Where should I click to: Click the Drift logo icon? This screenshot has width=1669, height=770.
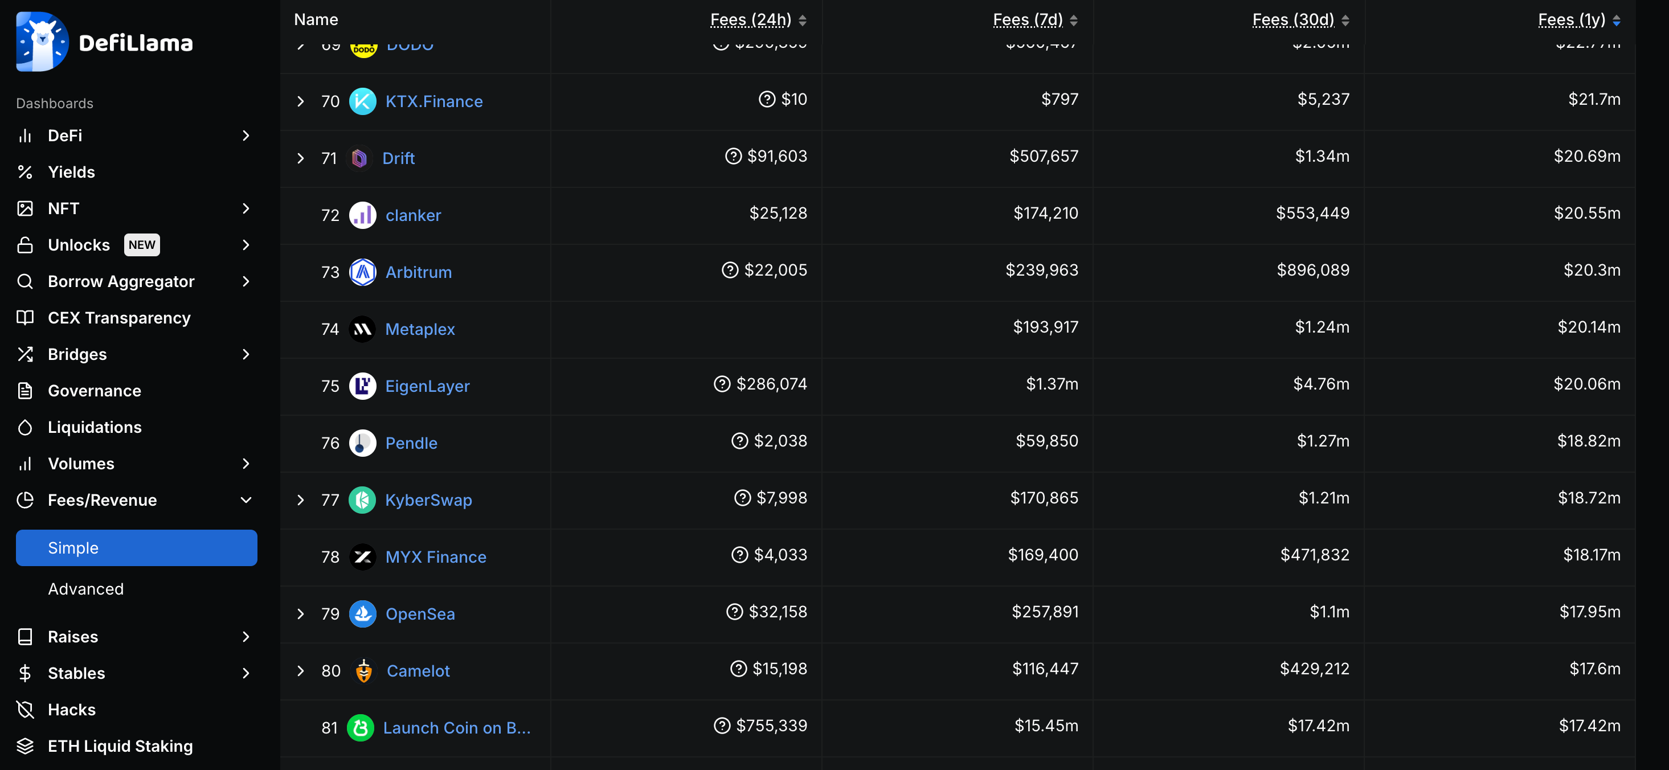pos(359,158)
